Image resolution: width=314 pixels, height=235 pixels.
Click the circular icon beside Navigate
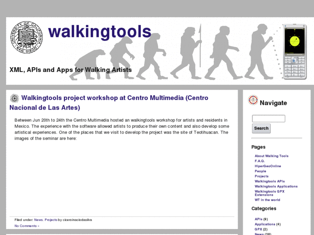pos(253,100)
